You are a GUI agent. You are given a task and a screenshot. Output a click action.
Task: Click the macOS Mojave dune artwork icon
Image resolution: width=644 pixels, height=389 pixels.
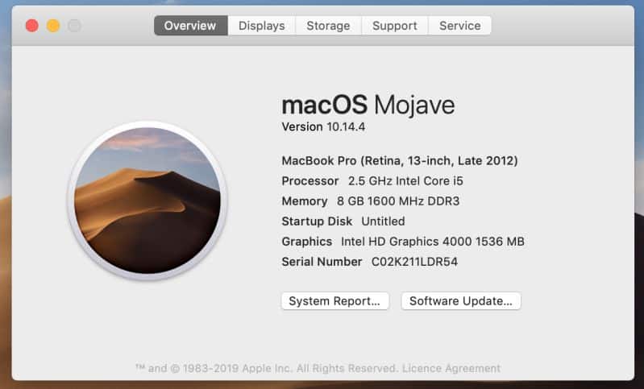pos(147,201)
